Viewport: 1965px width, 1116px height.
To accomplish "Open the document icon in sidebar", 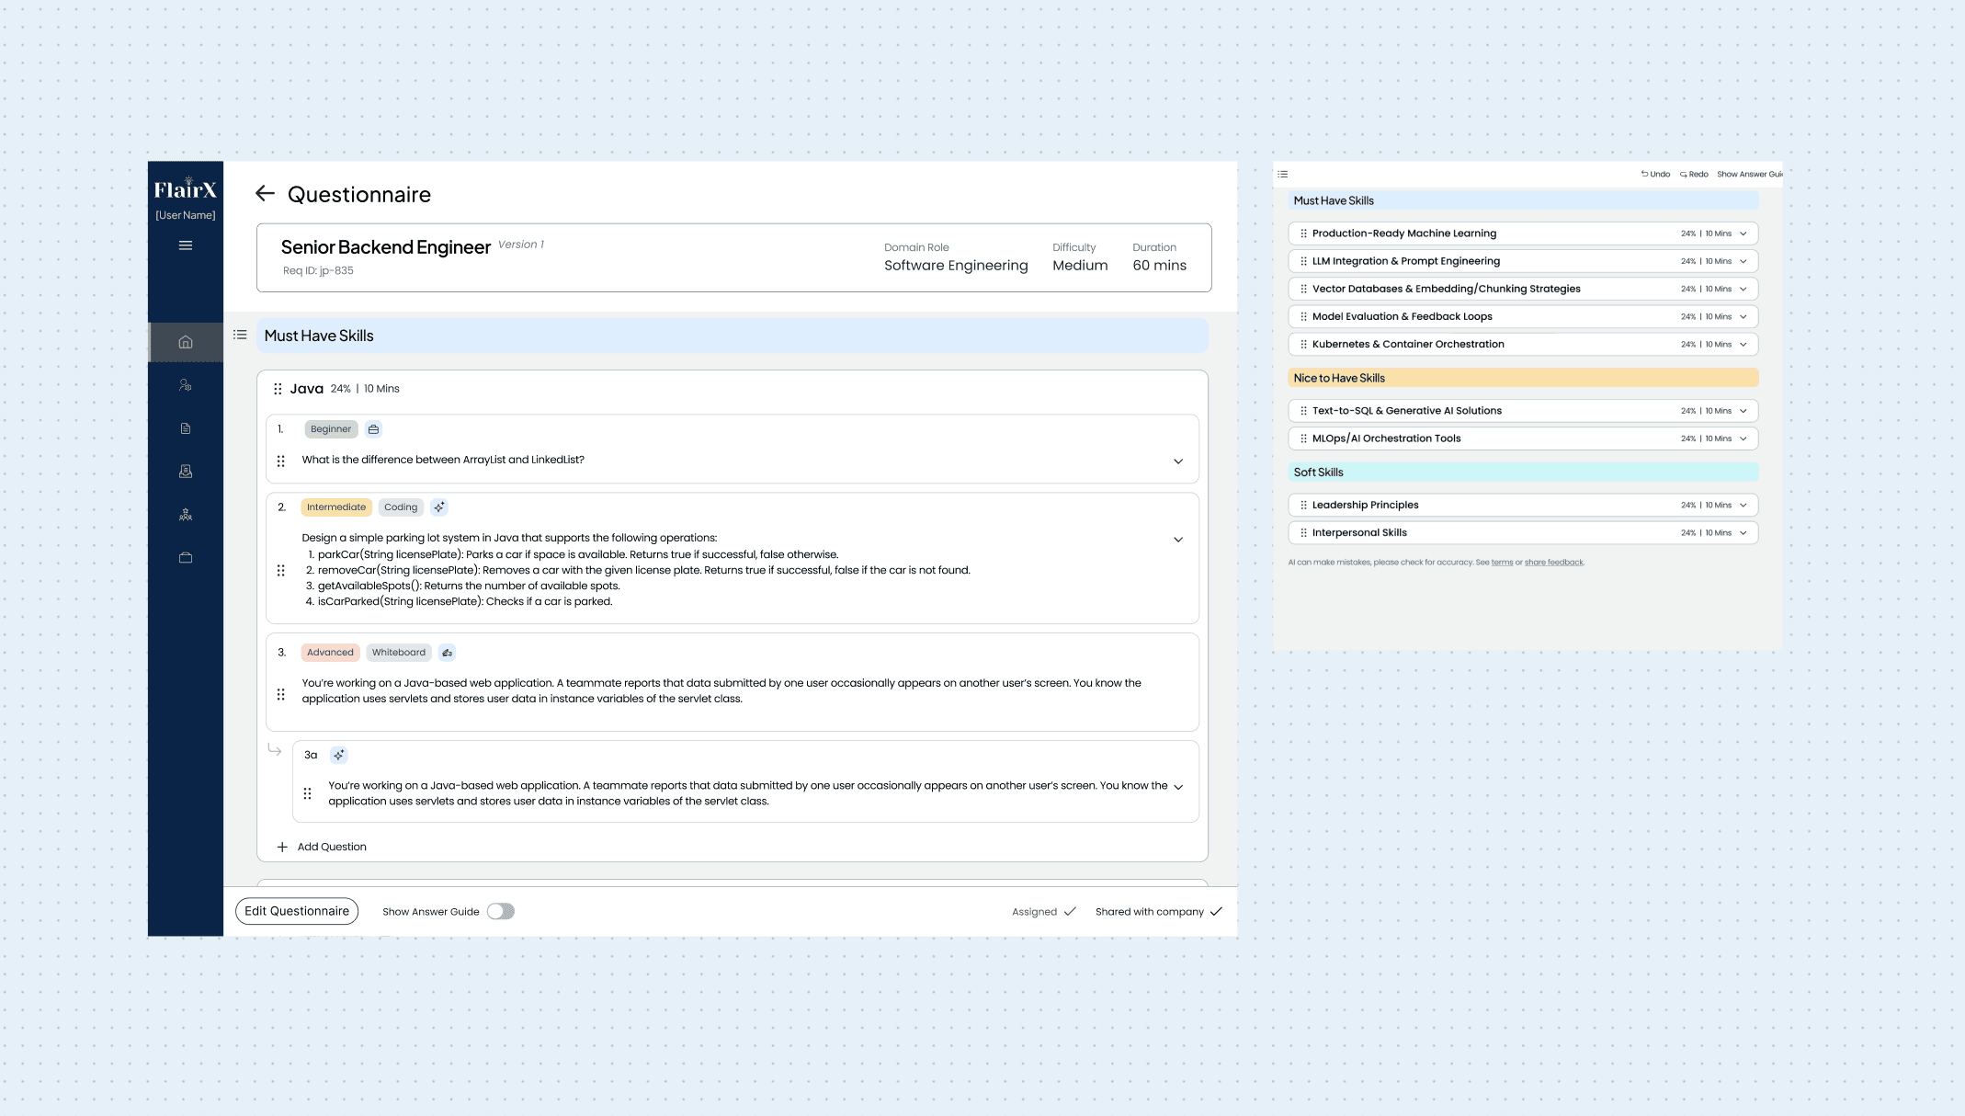I will click(186, 428).
